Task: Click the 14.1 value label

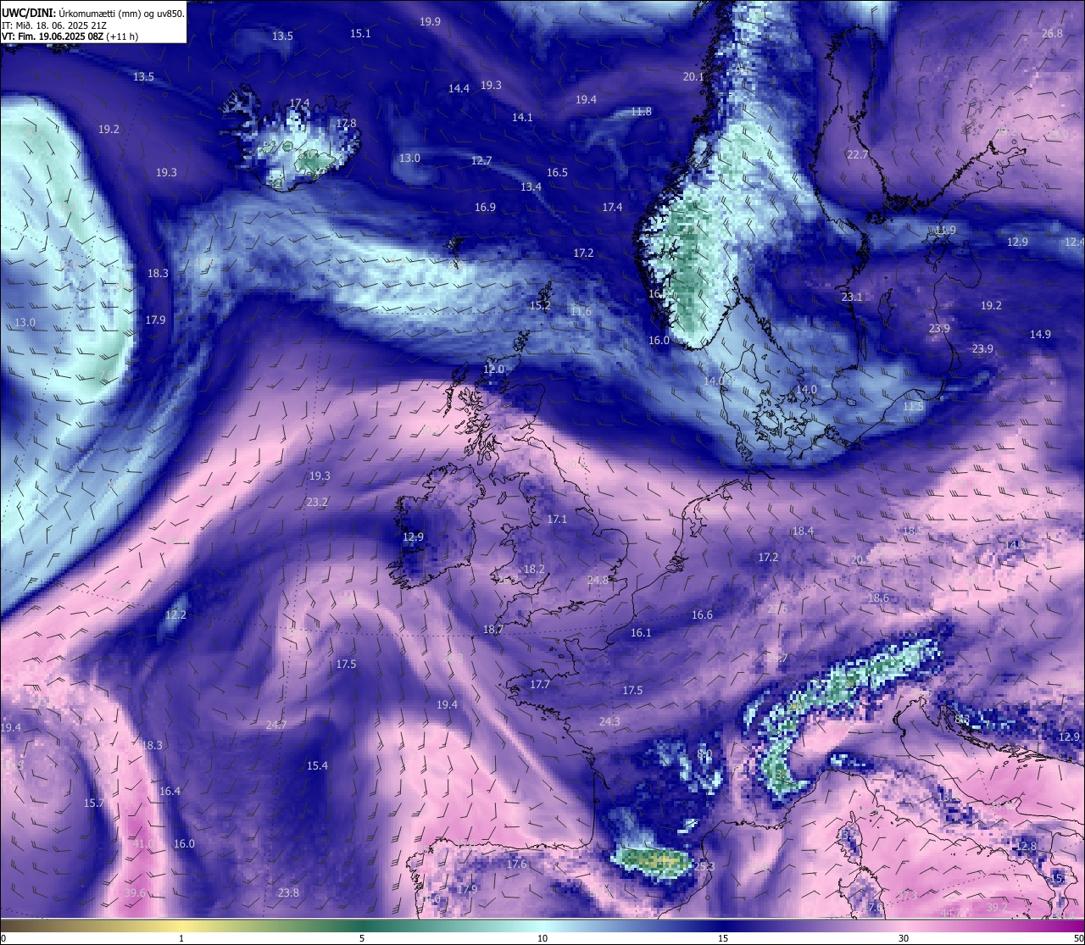Action: pos(522,117)
